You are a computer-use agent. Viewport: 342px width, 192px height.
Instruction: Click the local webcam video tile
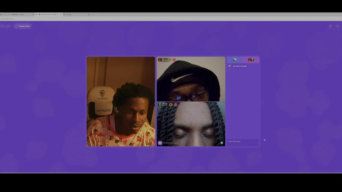coord(121,101)
